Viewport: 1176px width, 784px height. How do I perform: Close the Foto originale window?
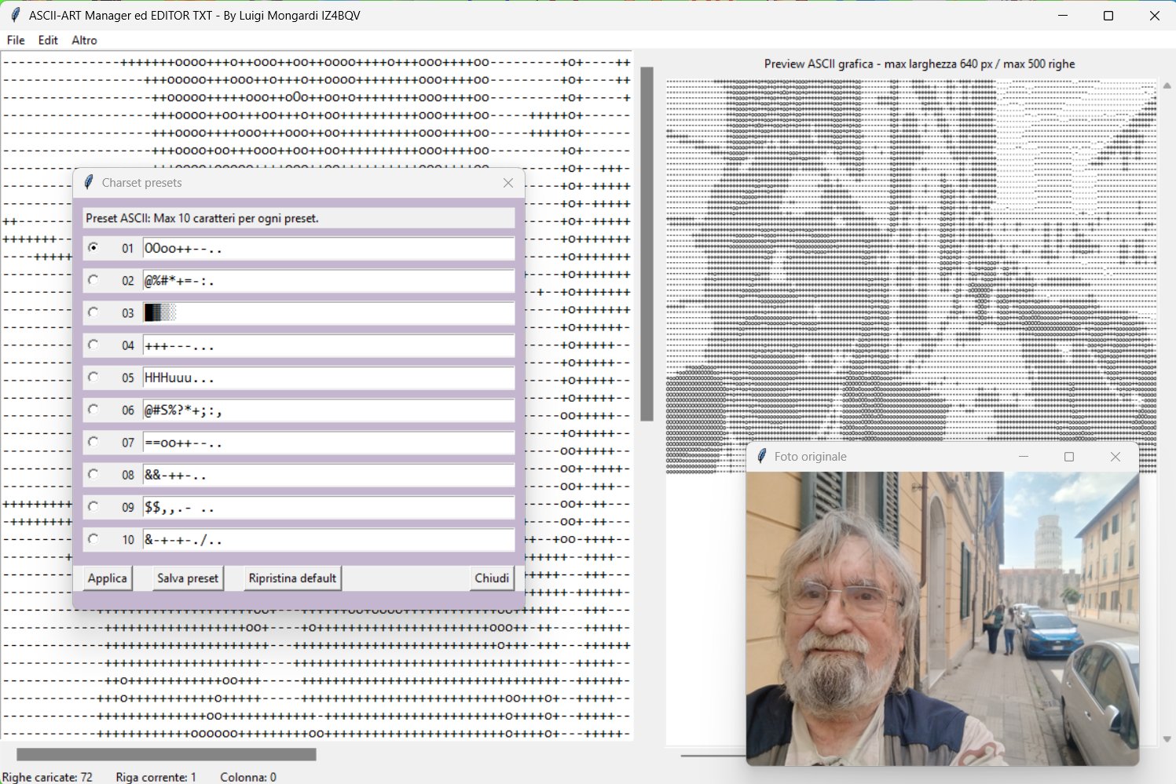click(x=1116, y=457)
